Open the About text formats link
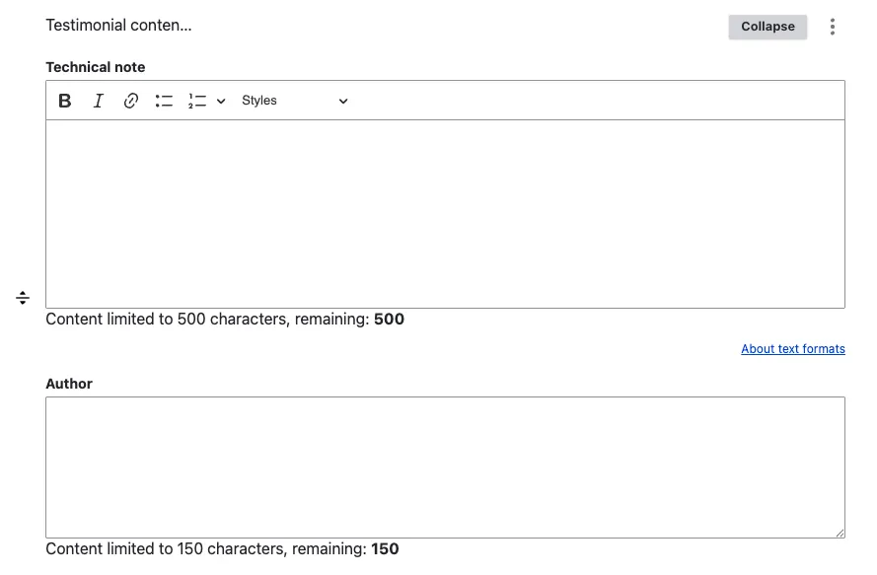877x575 pixels. 792,349
